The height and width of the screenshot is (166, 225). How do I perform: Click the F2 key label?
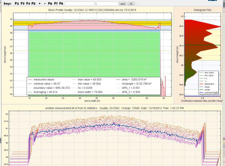[17, 4]
